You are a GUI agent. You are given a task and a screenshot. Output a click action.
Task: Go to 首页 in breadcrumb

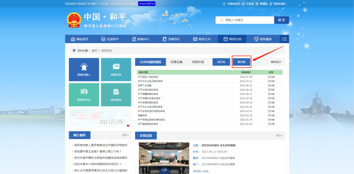click(94, 51)
